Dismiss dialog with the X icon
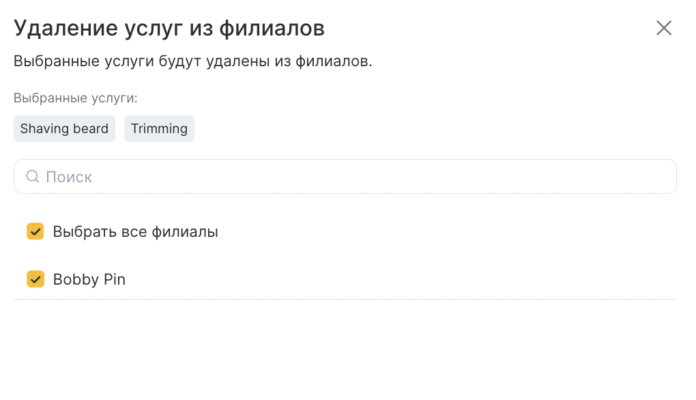This screenshot has height=400, width=696. [x=664, y=28]
